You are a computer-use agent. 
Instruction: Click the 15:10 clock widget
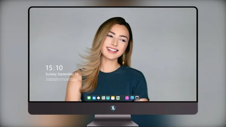coord(54,68)
